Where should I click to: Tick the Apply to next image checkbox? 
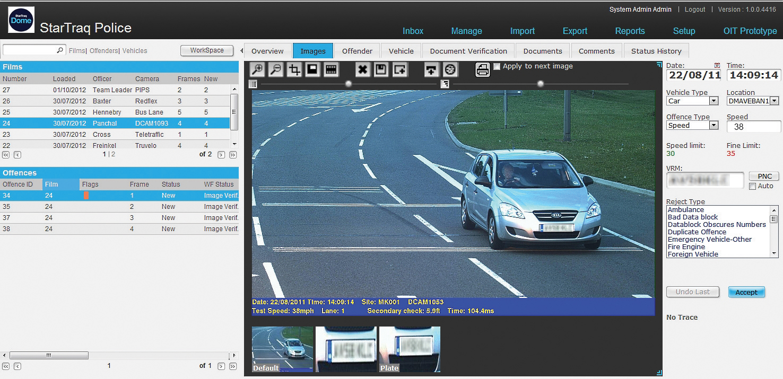497,66
